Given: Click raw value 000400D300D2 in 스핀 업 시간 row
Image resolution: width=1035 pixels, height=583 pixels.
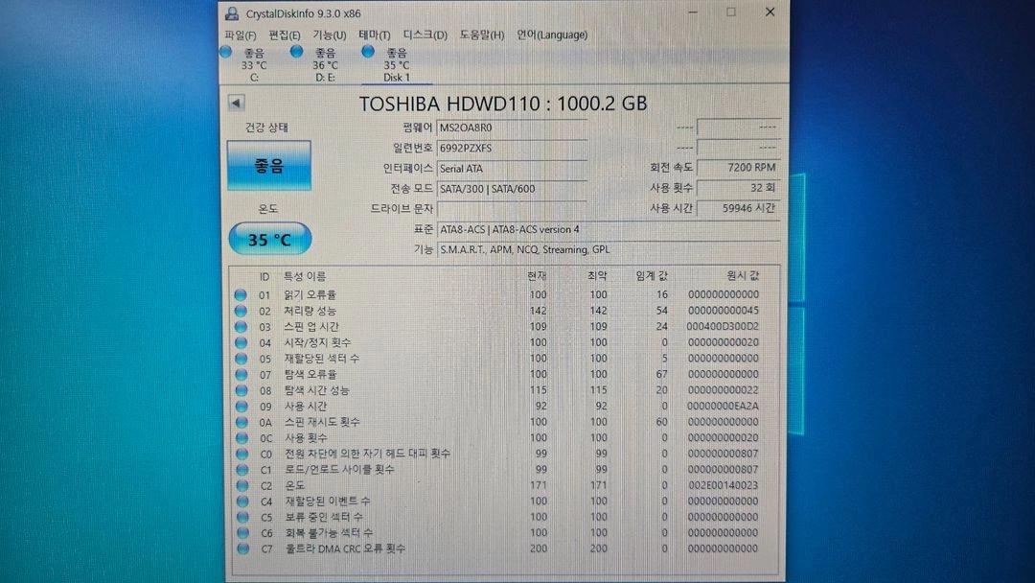Looking at the screenshot, I should [723, 327].
